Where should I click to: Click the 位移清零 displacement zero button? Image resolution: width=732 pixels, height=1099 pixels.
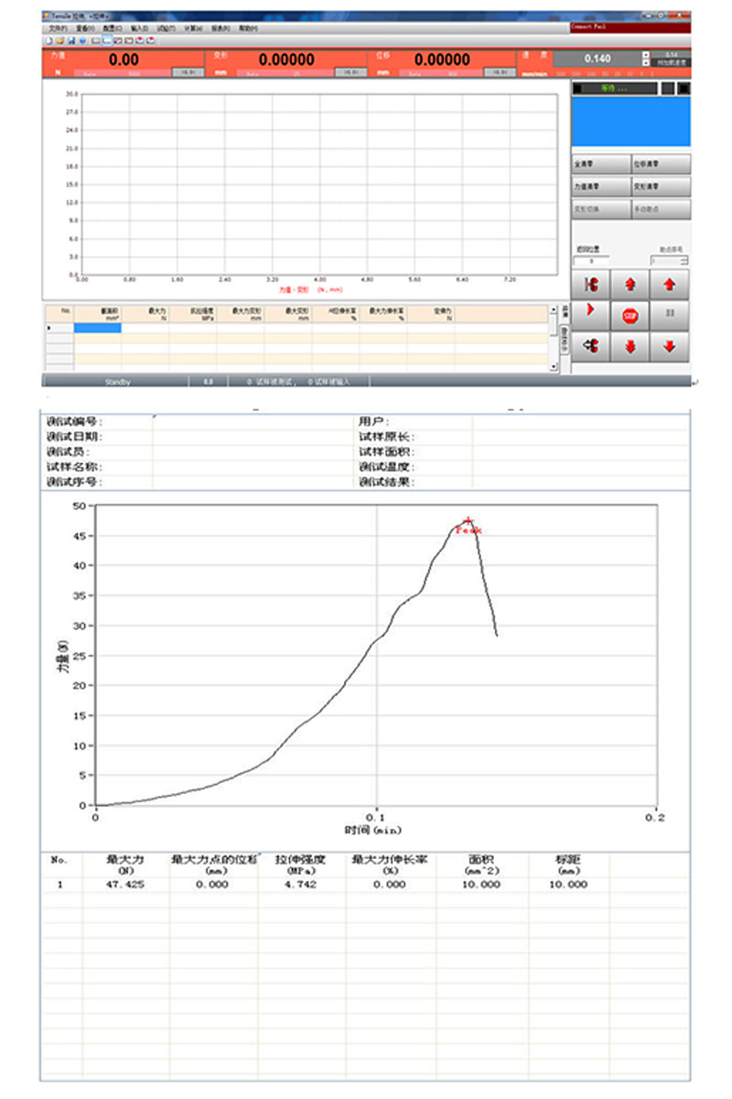[661, 165]
